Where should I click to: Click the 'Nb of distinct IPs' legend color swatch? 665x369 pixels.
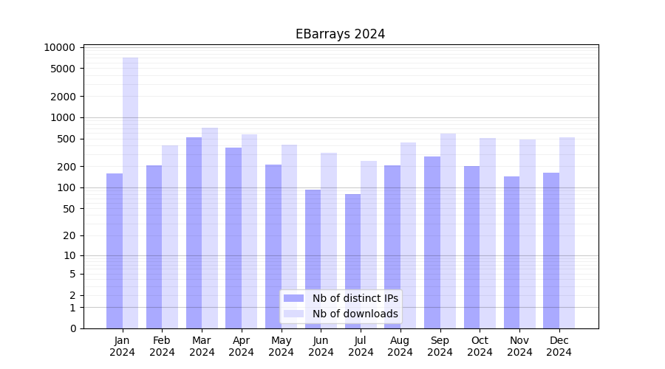293,298
